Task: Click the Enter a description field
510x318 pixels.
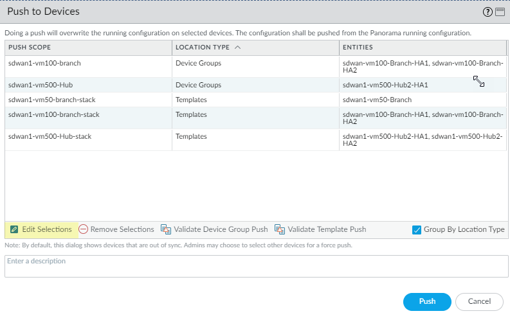Action: (257, 267)
